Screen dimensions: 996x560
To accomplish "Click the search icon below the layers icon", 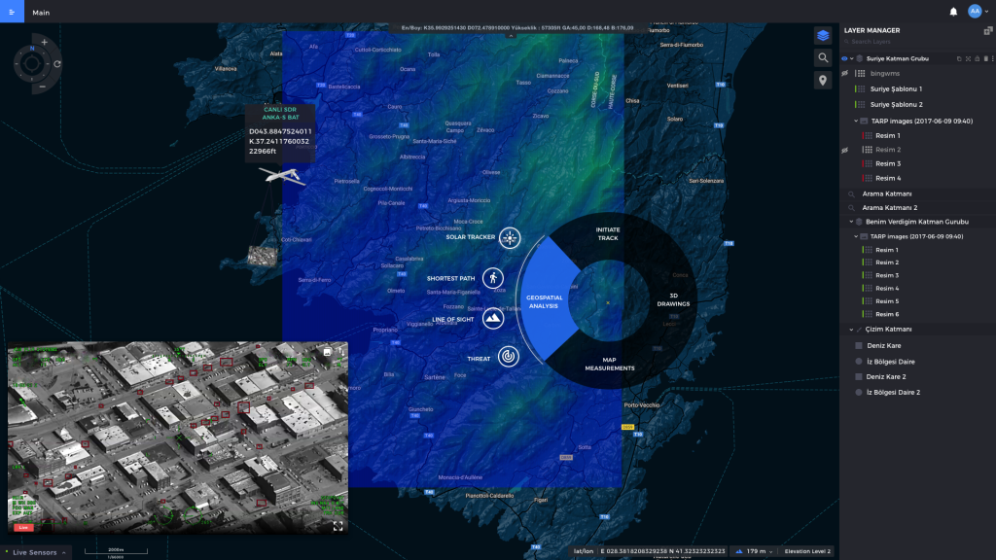I will pyautogui.click(x=822, y=57).
